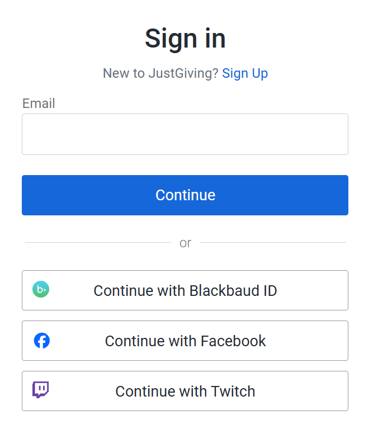Image resolution: width=378 pixels, height=443 pixels.
Task: Click the Sign in heading
Action: (x=185, y=39)
